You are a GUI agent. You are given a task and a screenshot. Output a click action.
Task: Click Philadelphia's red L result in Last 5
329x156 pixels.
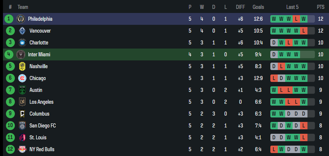tap(296, 19)
